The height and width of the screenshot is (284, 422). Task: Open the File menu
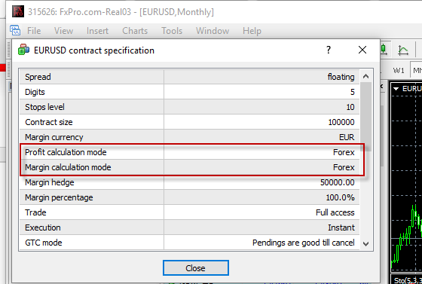34,31
